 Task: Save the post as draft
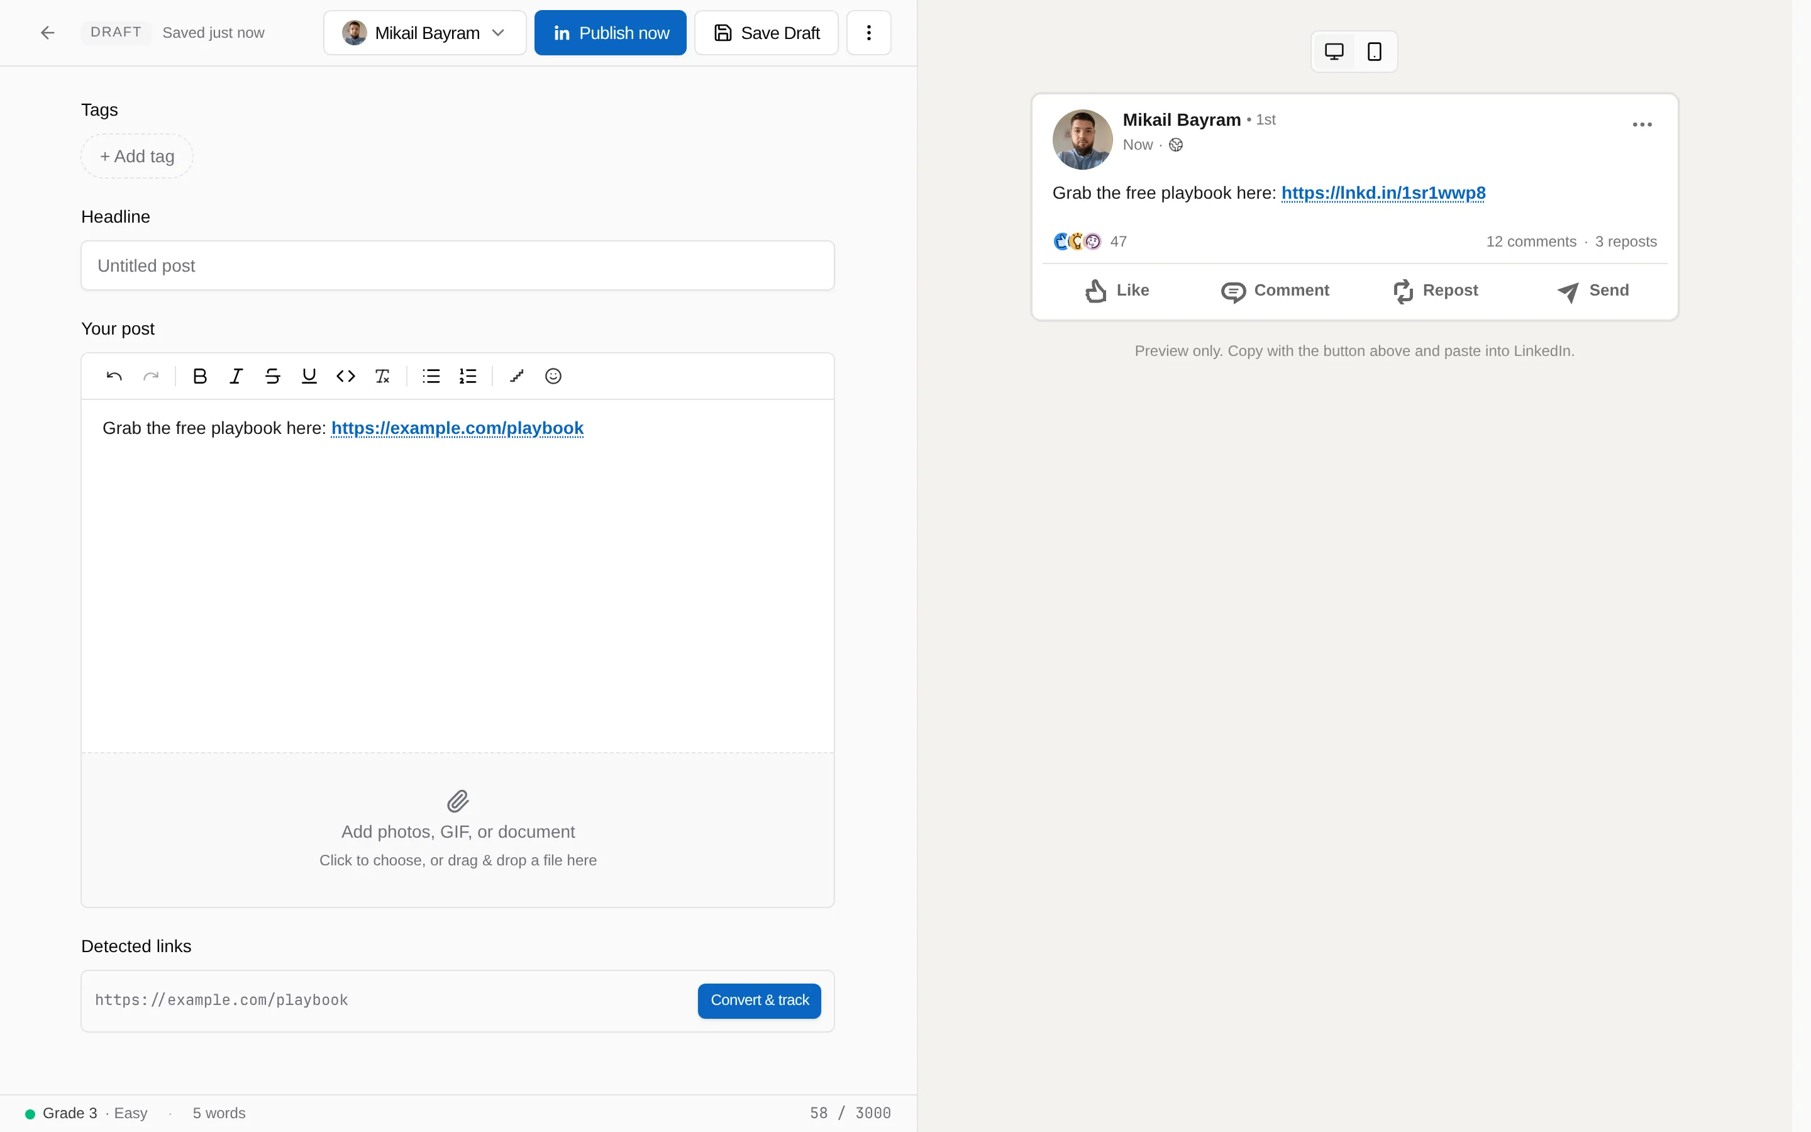click(767, 33)
